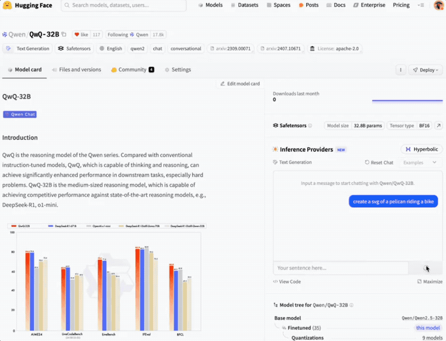
Task: Open the three-dot more options menu
Action: 401,70
